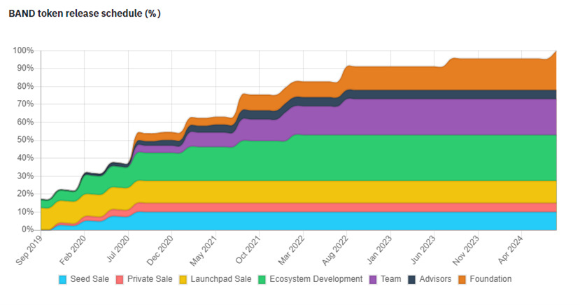Click the 30% y-axis label
The width and height of the screenshot is (580, 305).
click(x=25, y=176)
